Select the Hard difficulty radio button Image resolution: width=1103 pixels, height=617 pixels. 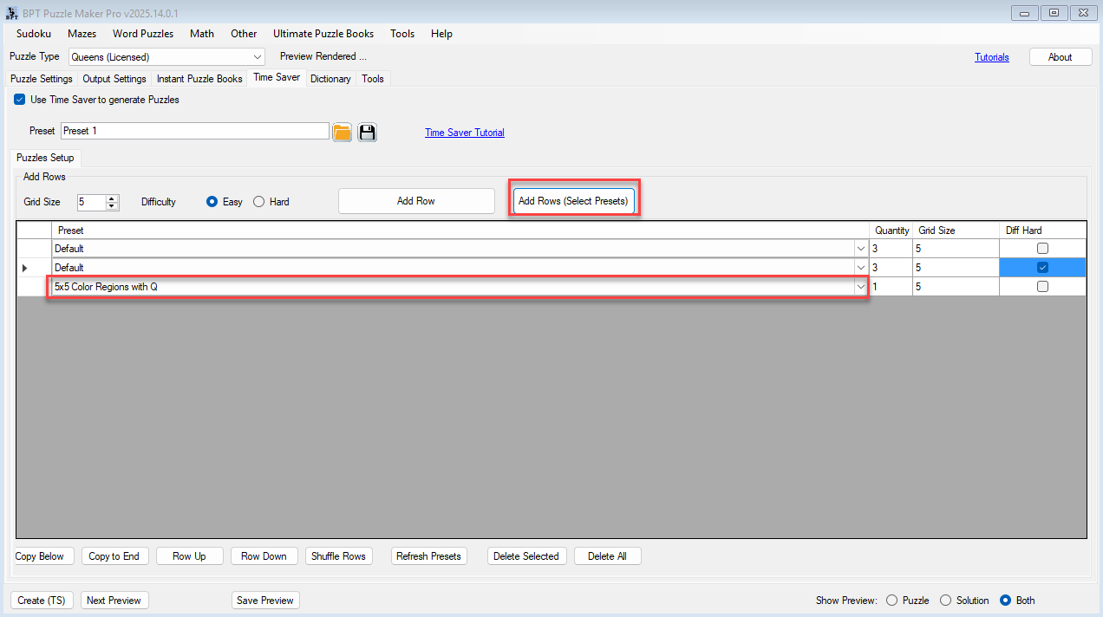(x=259, y=202)
